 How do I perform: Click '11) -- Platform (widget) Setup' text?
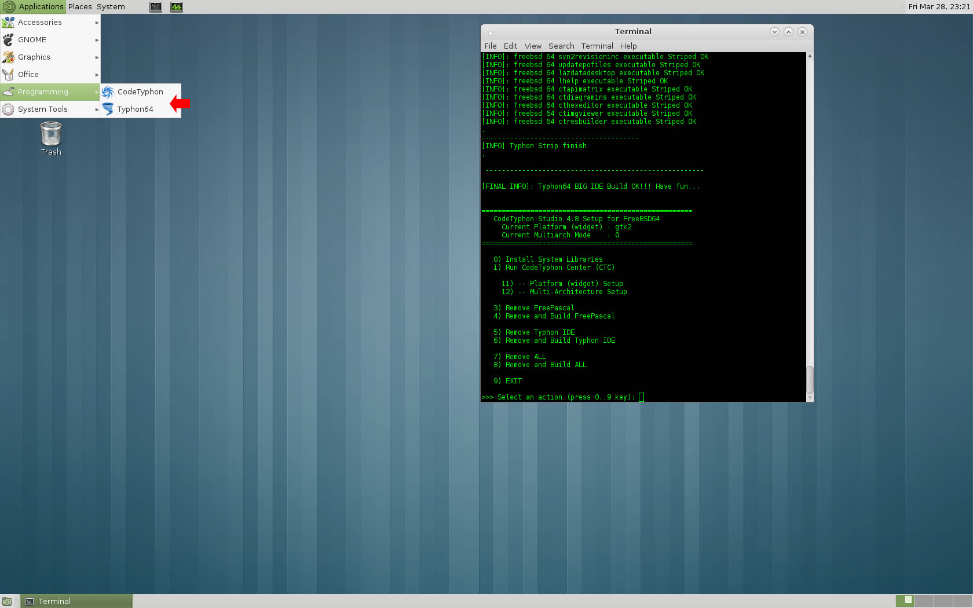tap(562, 284)
